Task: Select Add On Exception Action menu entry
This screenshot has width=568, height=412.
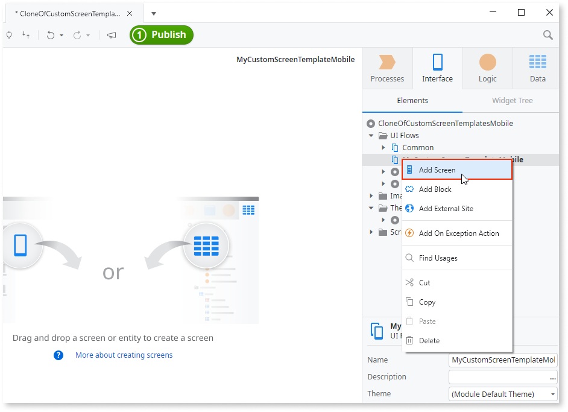Action: pos(458,233)
